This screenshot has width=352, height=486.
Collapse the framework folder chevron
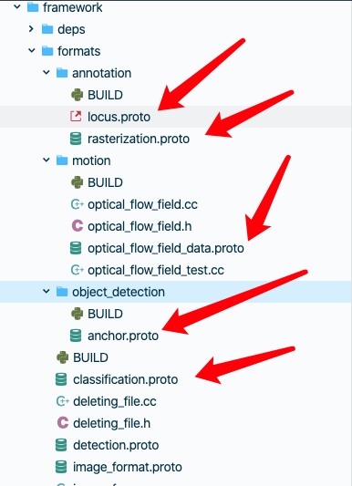tap(17, 6)
